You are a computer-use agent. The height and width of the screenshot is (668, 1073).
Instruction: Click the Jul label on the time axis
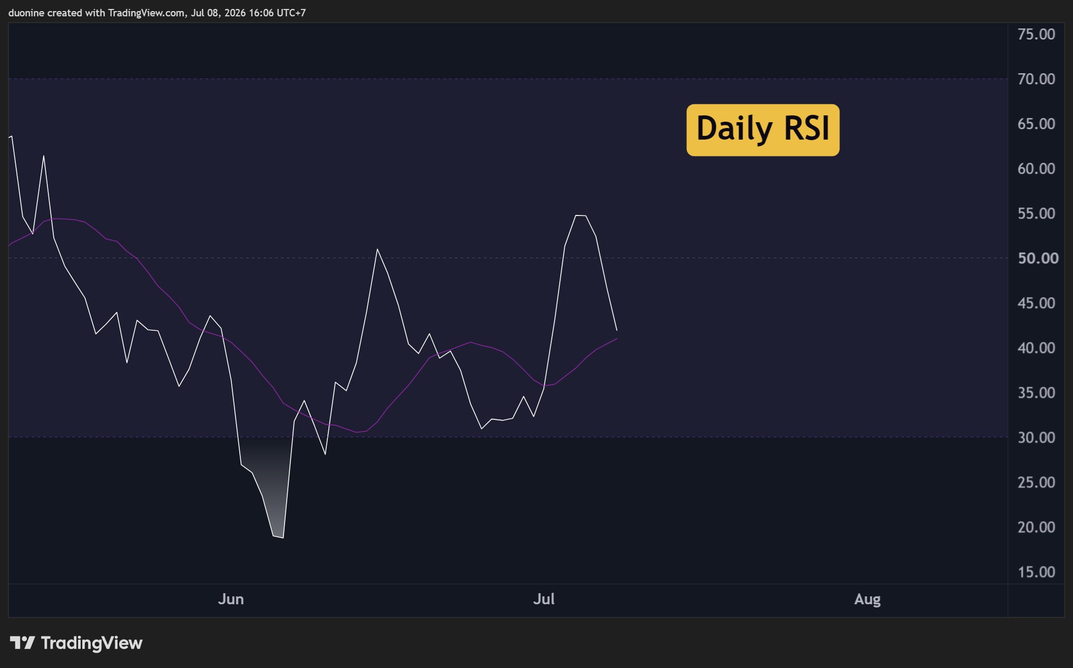544,599
